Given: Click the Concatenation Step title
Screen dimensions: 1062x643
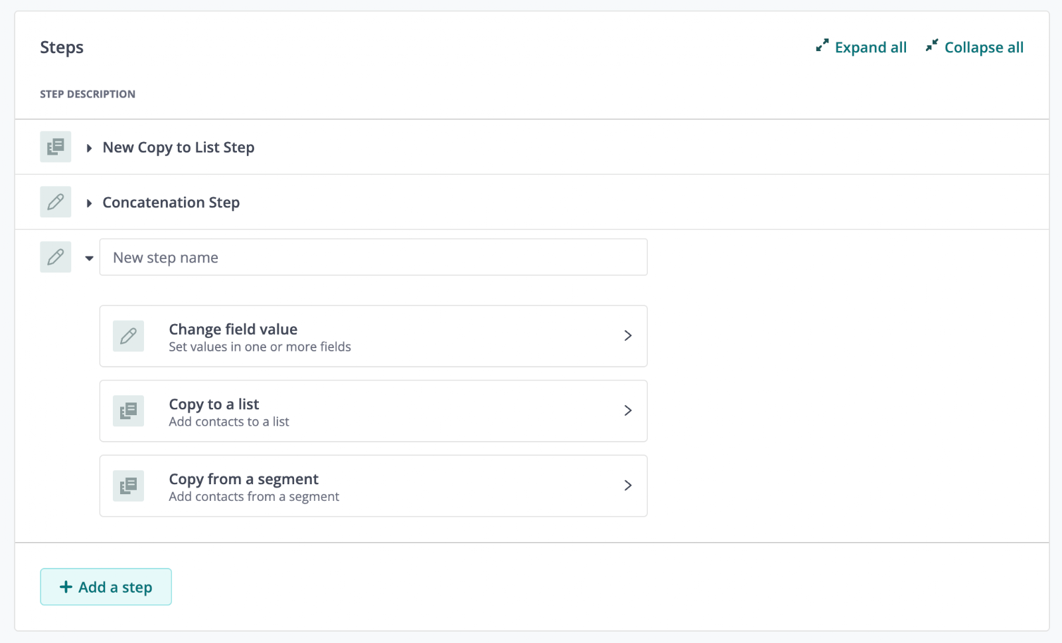Looking at the screenshot, I should (x=171, y=203).
